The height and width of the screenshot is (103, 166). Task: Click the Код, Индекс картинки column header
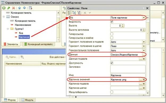coord(53,64)
